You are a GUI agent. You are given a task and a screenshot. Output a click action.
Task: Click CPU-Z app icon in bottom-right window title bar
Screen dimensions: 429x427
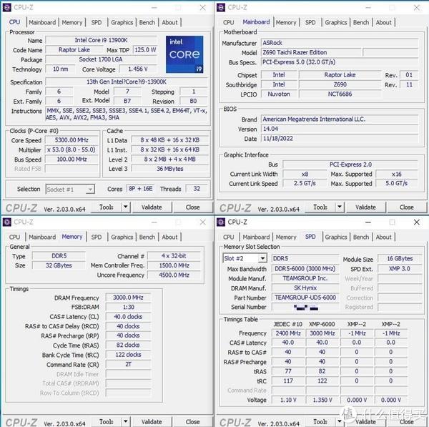221,222
